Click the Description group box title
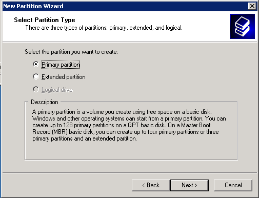259x198 pixels. tap(45, 102)
